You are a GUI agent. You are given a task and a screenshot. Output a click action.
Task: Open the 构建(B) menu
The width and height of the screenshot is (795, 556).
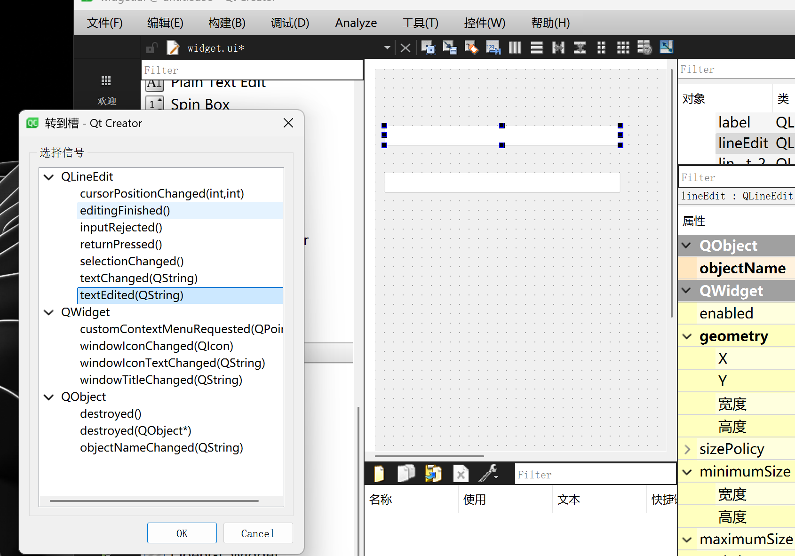(227, 23)
